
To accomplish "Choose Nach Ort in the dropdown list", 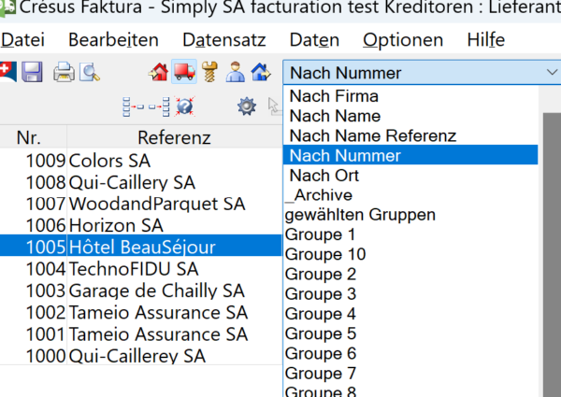I will [410, 175].
